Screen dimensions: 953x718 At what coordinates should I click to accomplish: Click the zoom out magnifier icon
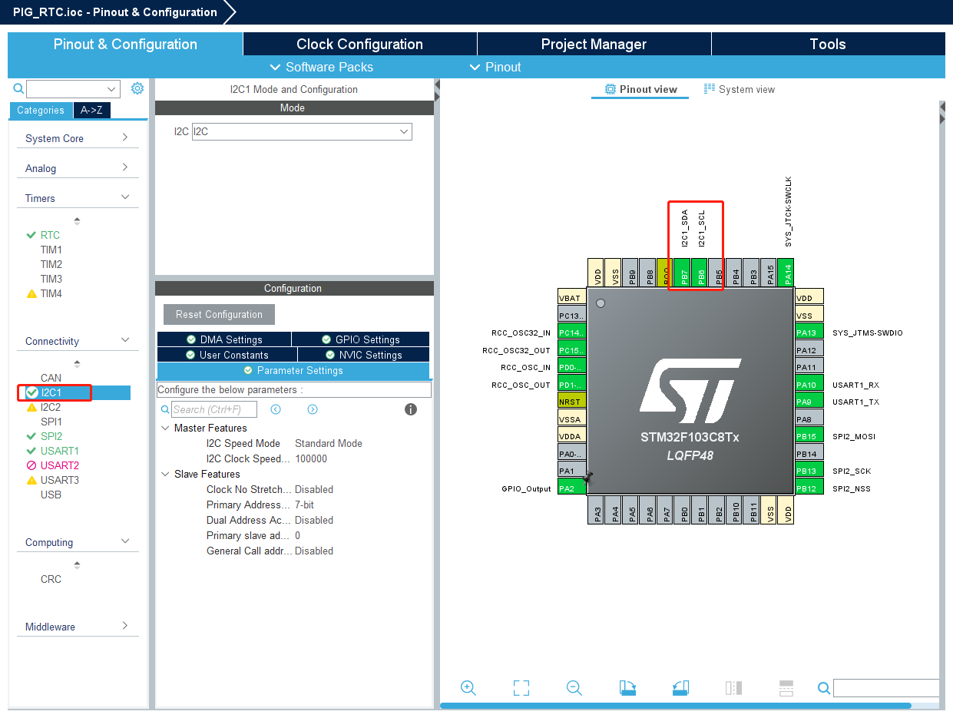[x=574, y=688]
